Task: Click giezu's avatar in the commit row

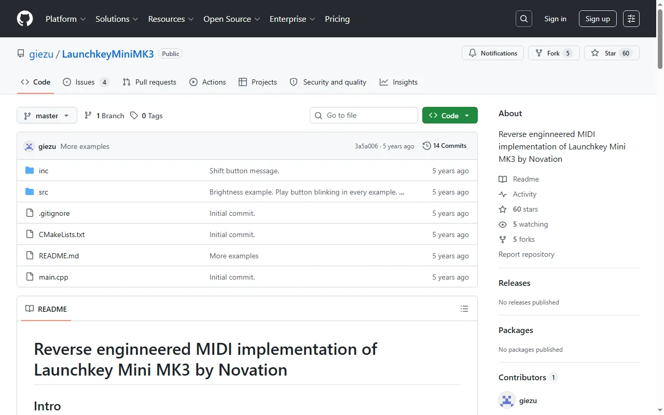Action: tap(29, 146)
